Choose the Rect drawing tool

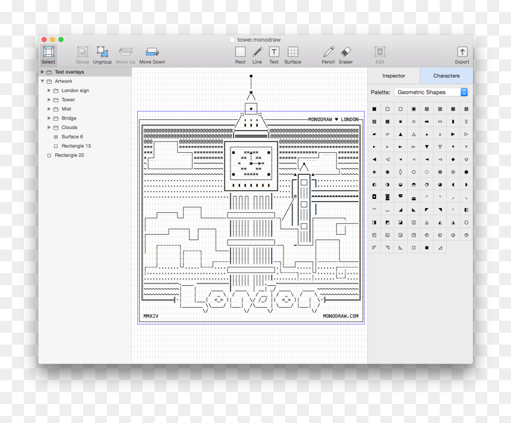(x=240, y=55)
